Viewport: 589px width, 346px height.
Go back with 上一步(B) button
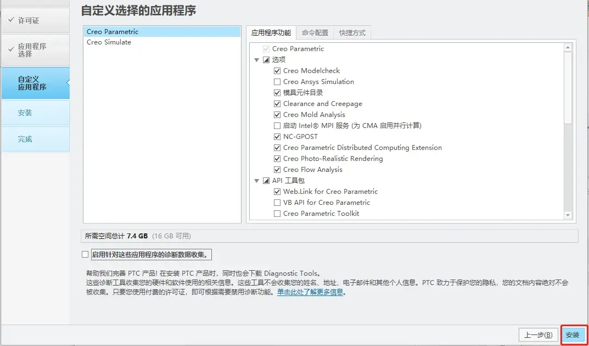538,334
